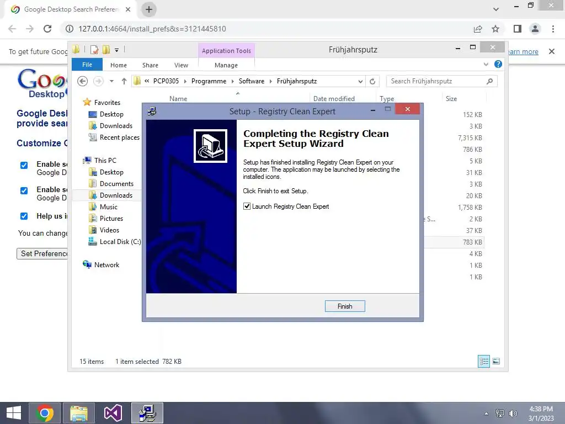The width and height of the screenshot is (565, 424).
Task: Click Setup wizard title bar icon
Action: (x=152, y=112)
